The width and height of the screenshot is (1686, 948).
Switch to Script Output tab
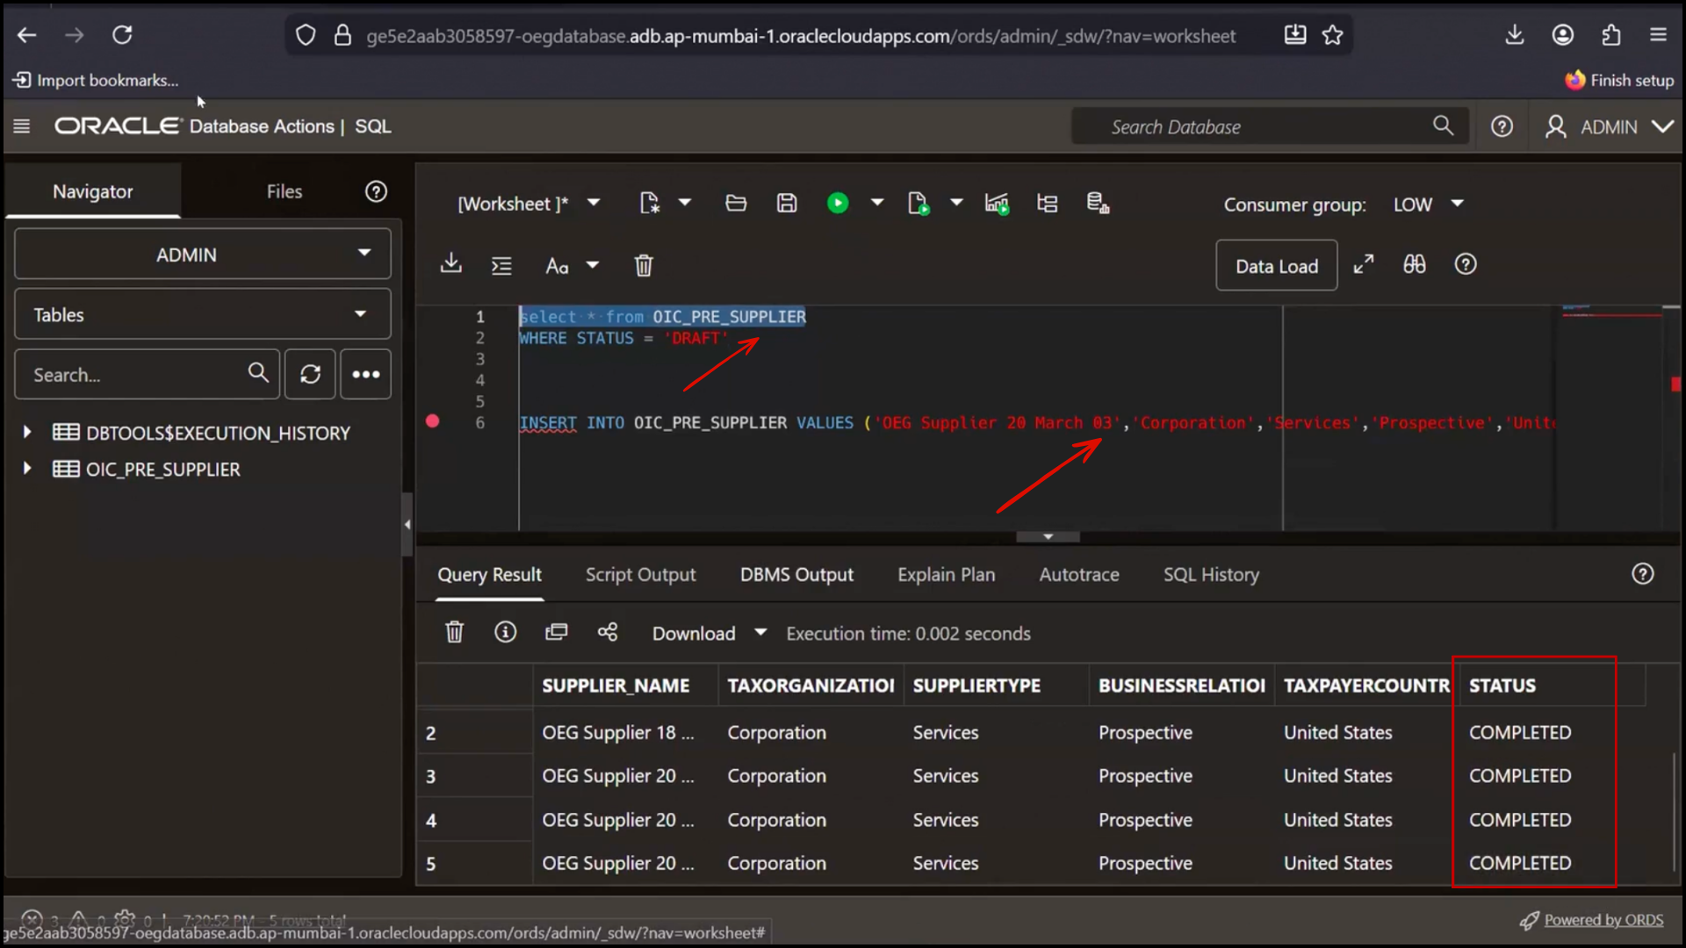pyautogui.click(x=640, y=574)
